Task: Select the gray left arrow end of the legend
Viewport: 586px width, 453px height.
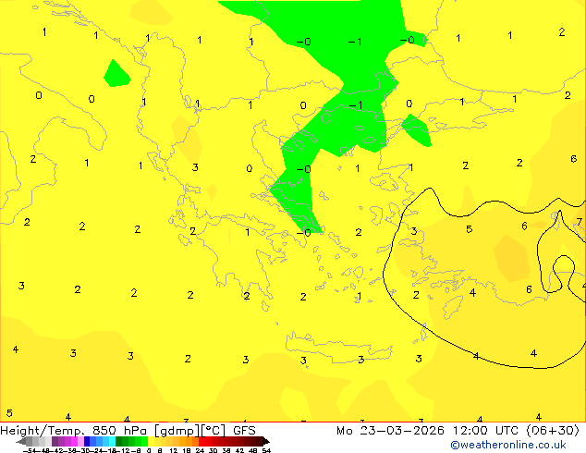Action: [20, 441]
